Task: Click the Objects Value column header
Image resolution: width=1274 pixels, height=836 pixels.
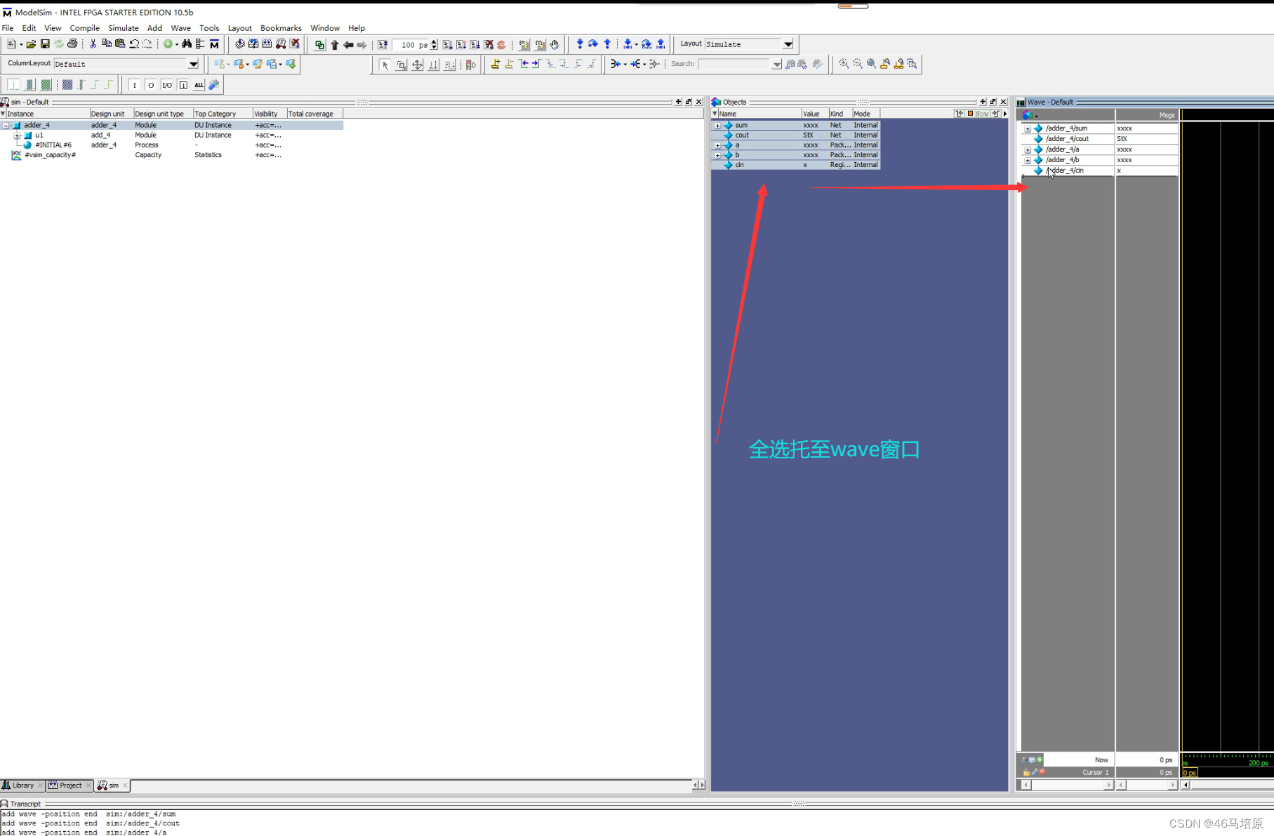Action: [814, 114]
